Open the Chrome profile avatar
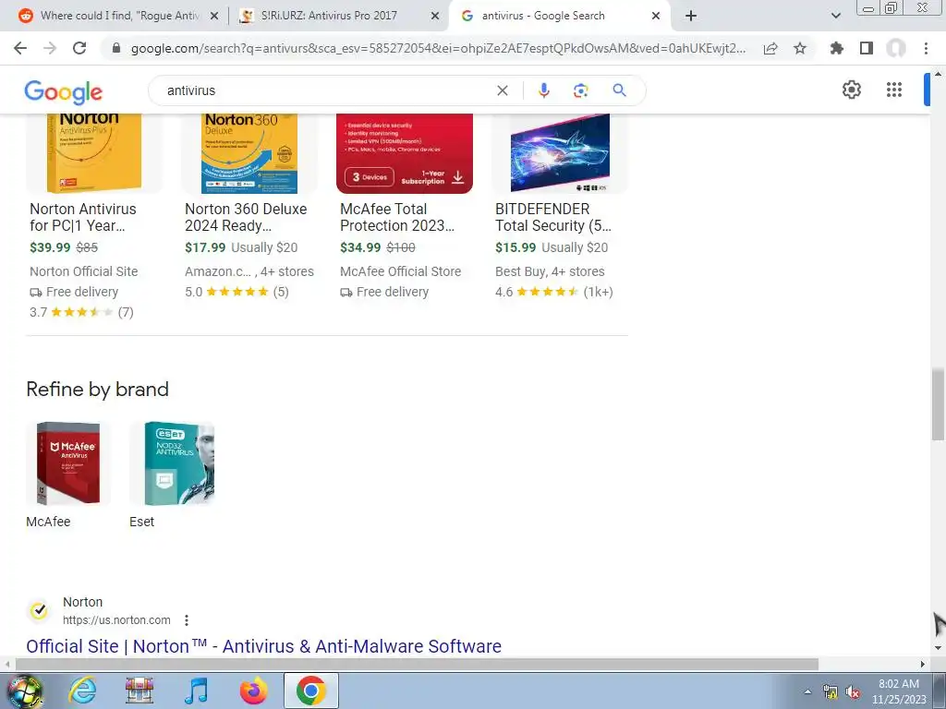946x709 pixels. click(896, 48)
